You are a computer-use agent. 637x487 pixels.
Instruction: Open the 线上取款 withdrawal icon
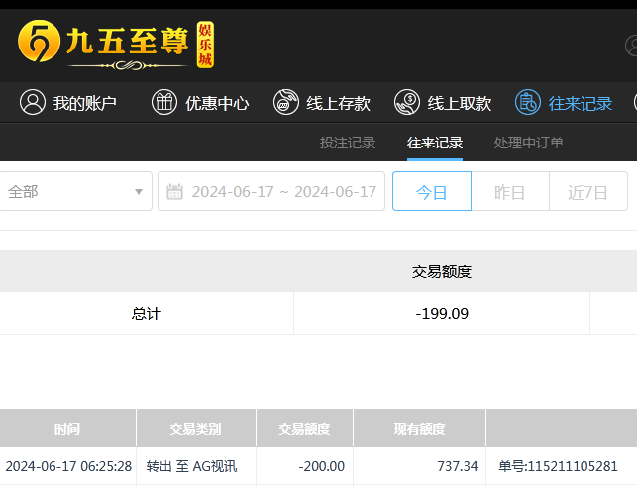click(407, 102)
